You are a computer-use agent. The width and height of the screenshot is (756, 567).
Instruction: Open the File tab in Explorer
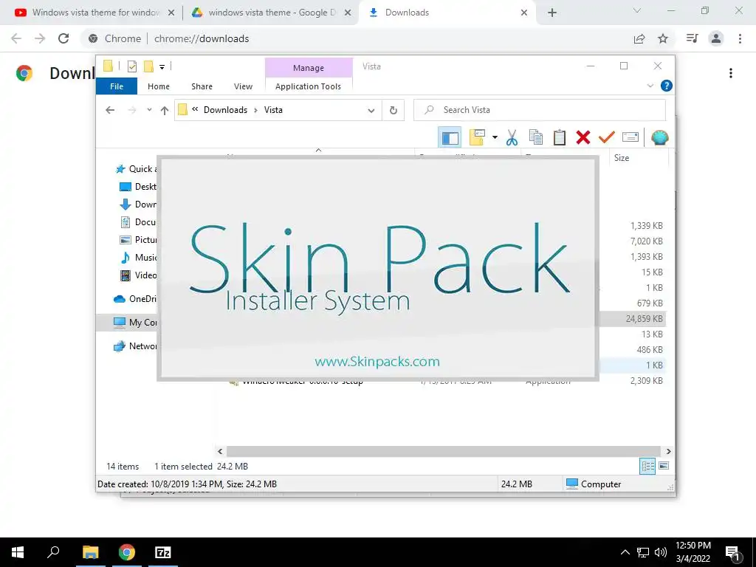click(117, 86)
